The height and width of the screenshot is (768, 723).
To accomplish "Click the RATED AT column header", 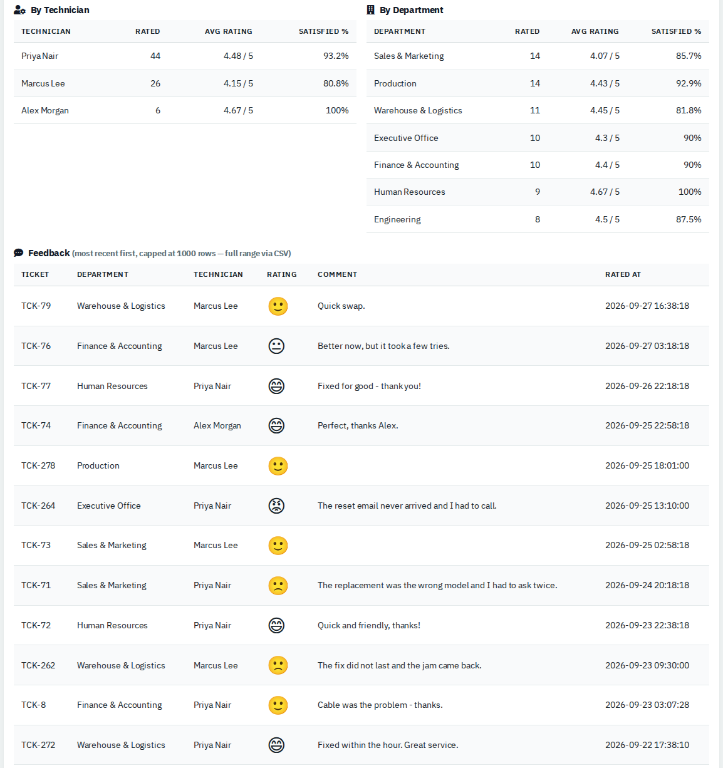I will (x=623, y=274).
